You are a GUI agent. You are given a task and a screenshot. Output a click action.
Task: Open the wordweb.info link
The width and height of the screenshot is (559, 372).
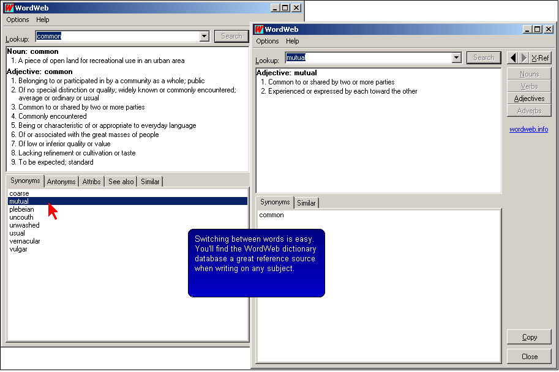528,129
